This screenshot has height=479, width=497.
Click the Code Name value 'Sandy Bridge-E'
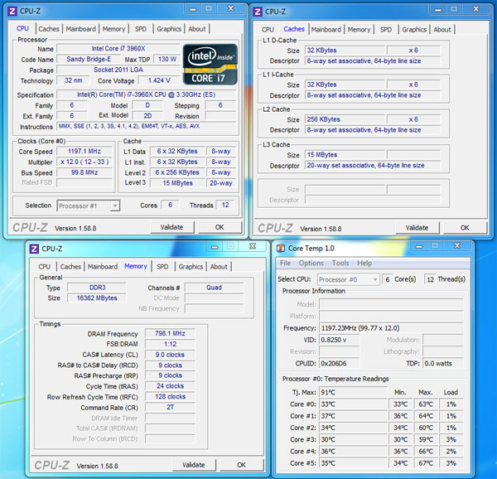pos(89,60)
